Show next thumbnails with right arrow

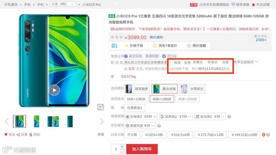[101, 121]
